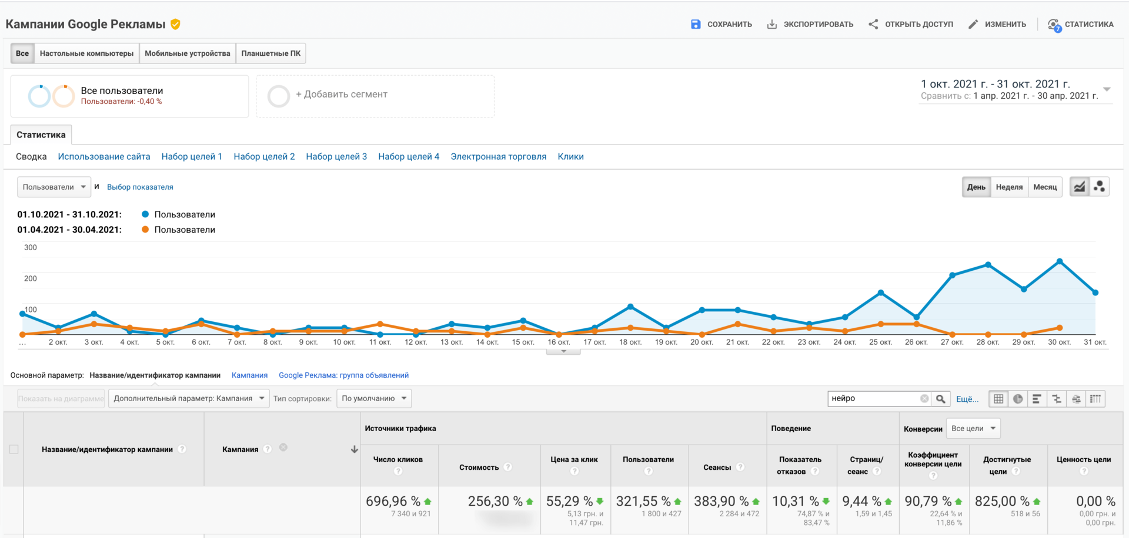Click the save disk icon
Screen dimensions: 1129x538
click(696, 24)
